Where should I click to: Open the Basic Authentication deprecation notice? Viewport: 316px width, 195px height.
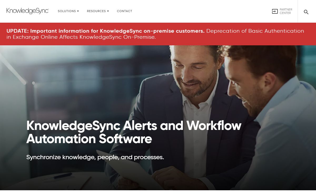155,34
